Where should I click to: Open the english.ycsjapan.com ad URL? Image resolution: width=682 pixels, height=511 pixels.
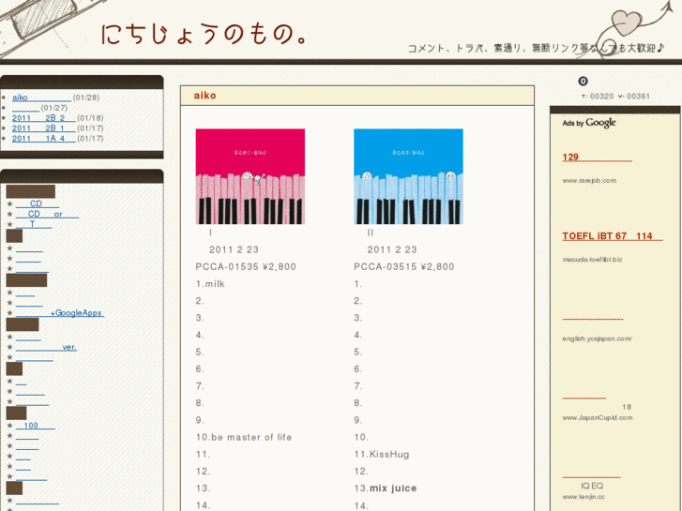[598, 338]
